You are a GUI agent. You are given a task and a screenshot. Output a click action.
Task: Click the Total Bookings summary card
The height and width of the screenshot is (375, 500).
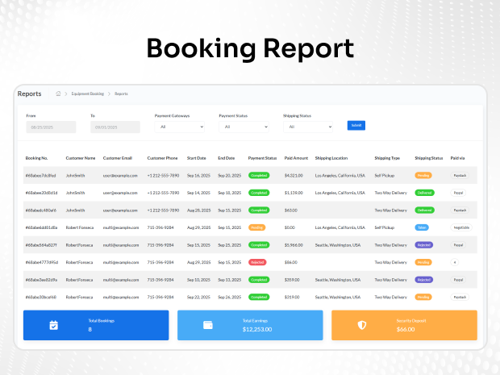click(96, 325)
